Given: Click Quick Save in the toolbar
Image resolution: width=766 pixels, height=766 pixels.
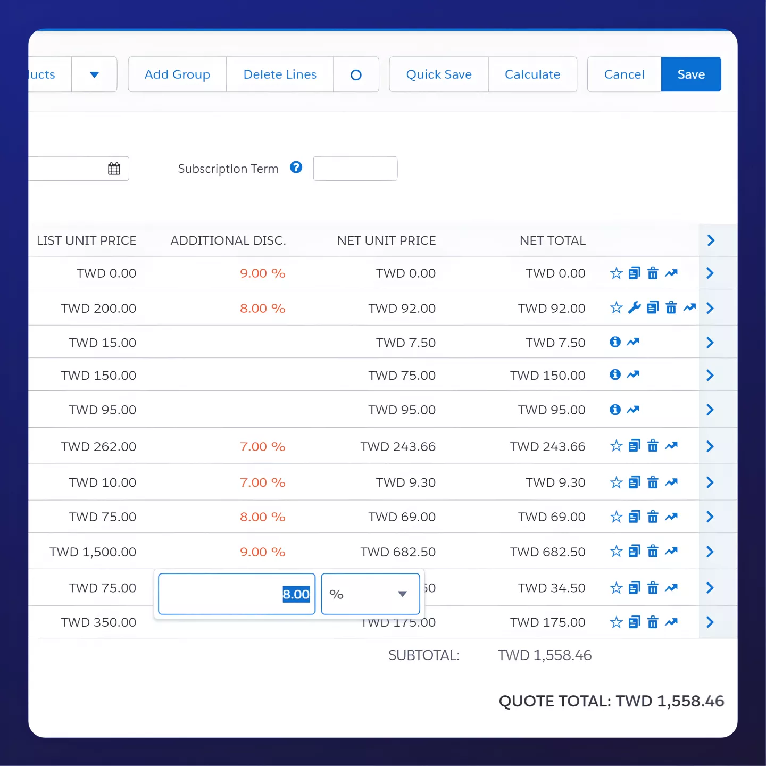Looking at the screenshot, I should point(438,74).
